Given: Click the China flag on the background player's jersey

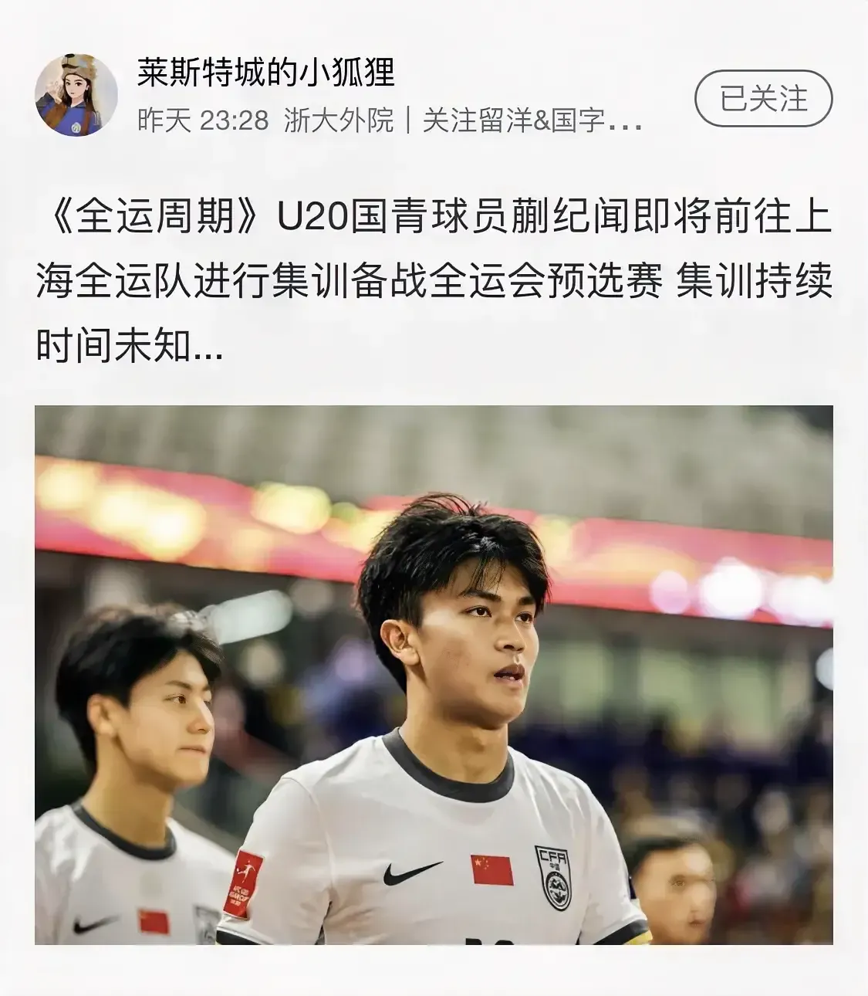Looking at the screenshot, I should pos(154,922).
